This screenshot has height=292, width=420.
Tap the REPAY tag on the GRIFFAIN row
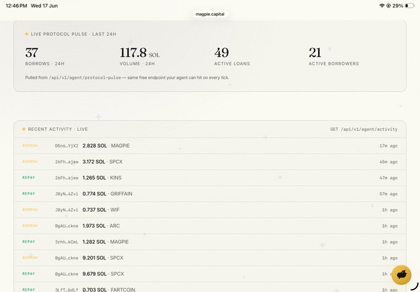coord(28,193)
